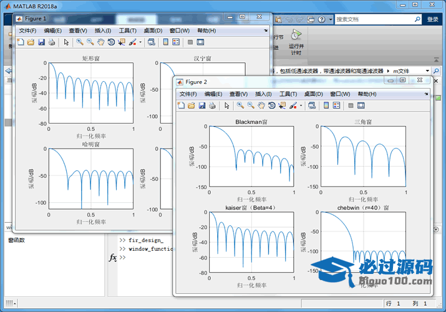Dock Figure 2 using menu bar arrow
This screenshot has height=312, width=446.
426,94
